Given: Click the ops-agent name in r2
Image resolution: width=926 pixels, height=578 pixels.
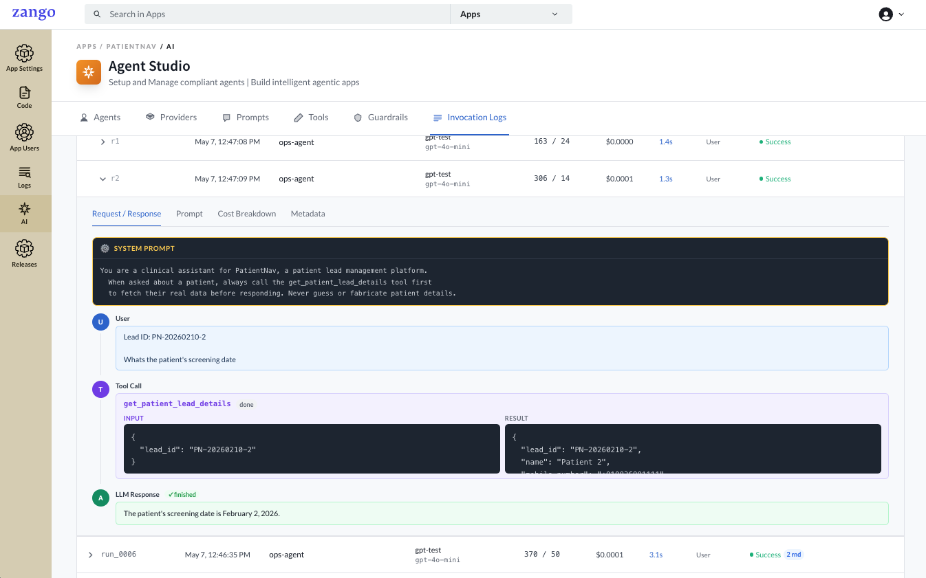Looking at the screenshot, I should click(x=297, y=179).
